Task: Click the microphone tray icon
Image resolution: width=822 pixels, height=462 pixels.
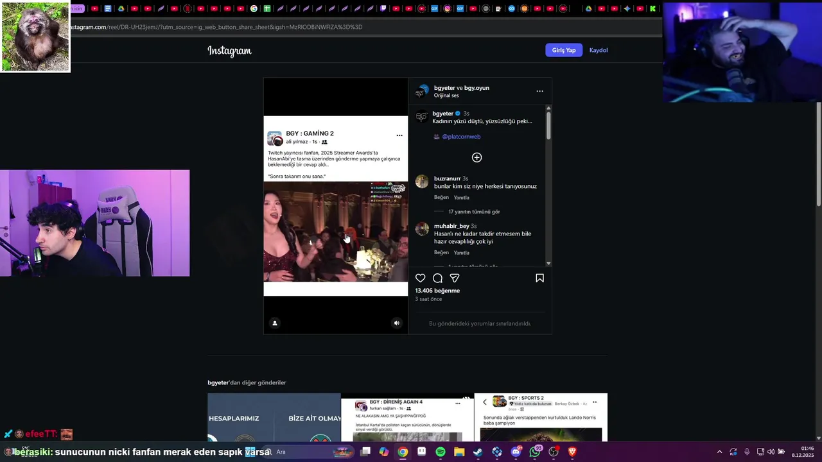Action: click(x=746, y=452)
